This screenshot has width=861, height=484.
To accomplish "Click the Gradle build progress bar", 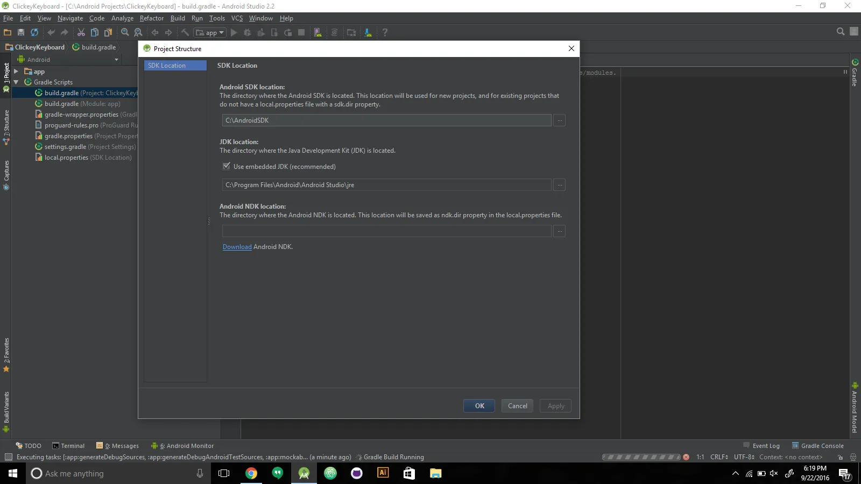I will [x=641, y=457].
